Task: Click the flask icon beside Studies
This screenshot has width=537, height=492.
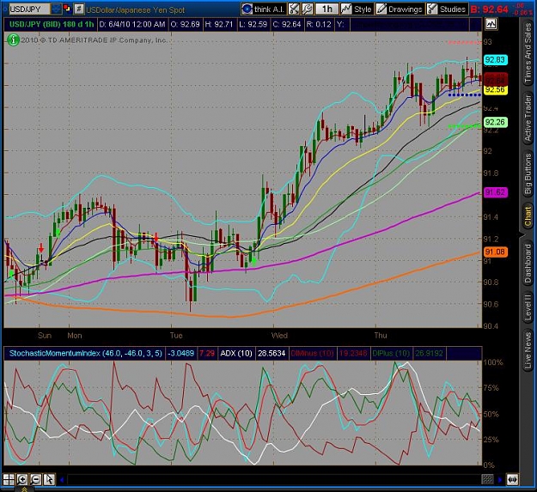Action: tap(432, 9)
